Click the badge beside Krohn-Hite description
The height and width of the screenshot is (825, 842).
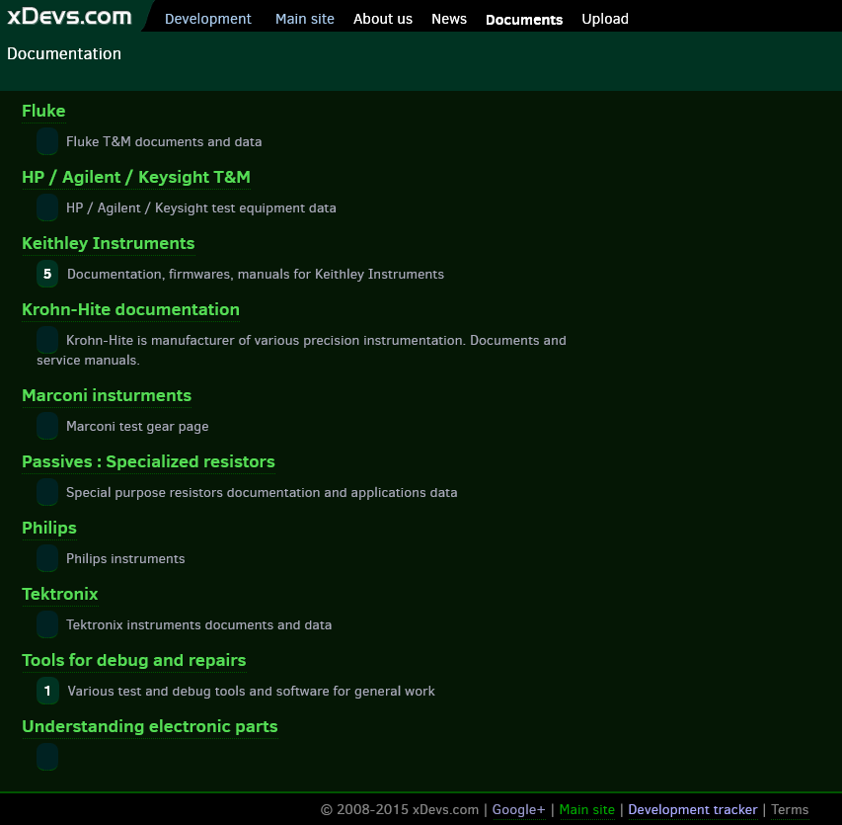point(47,340)
